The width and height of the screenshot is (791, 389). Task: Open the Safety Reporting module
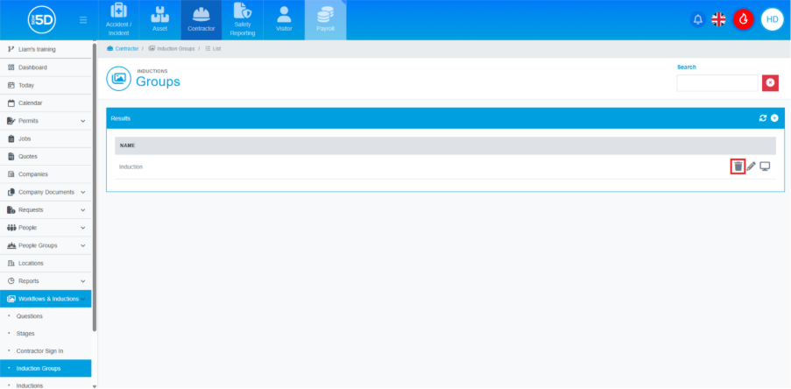coord(243,20)
